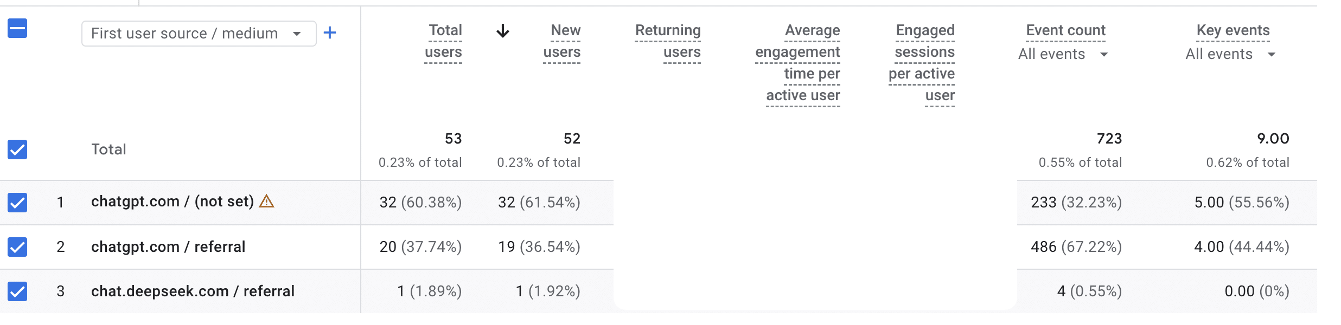Viewport: 1341px width, 325px height.
Task: Open the First user source / medium dropdown
Action: click(199, 34)
